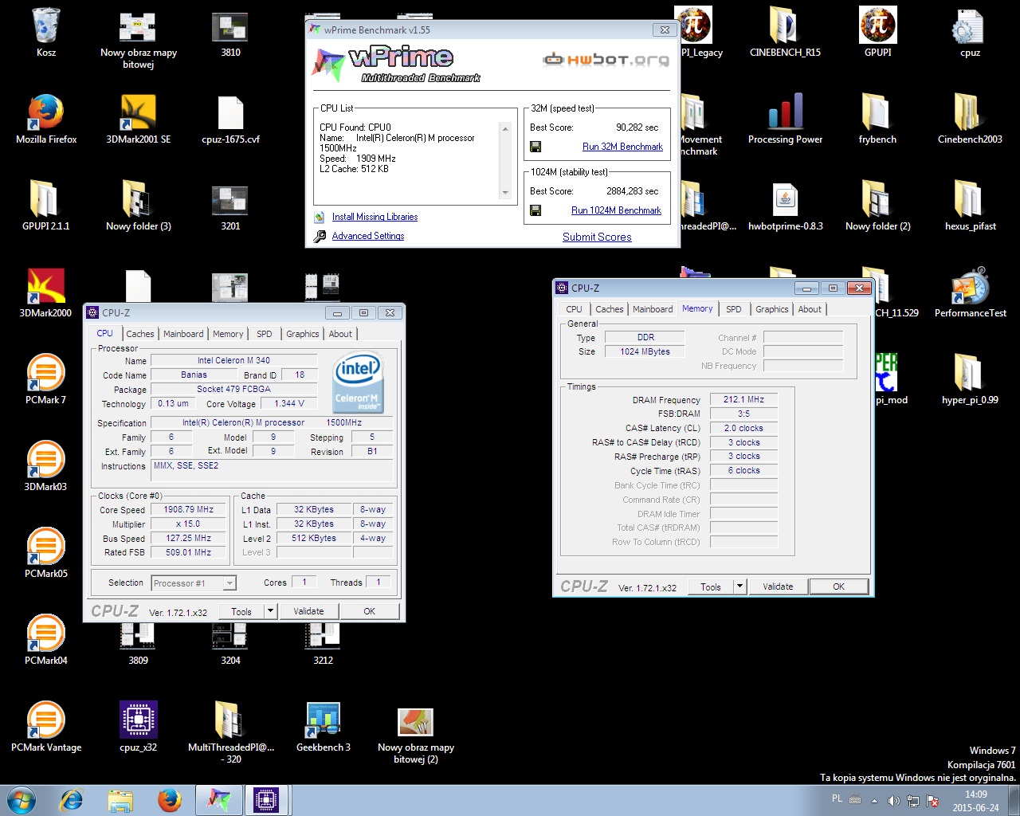Viewport: 1020px width, 816px height.
Task: Click OK in right CPU-Z window
Action: tap(838, 586)
